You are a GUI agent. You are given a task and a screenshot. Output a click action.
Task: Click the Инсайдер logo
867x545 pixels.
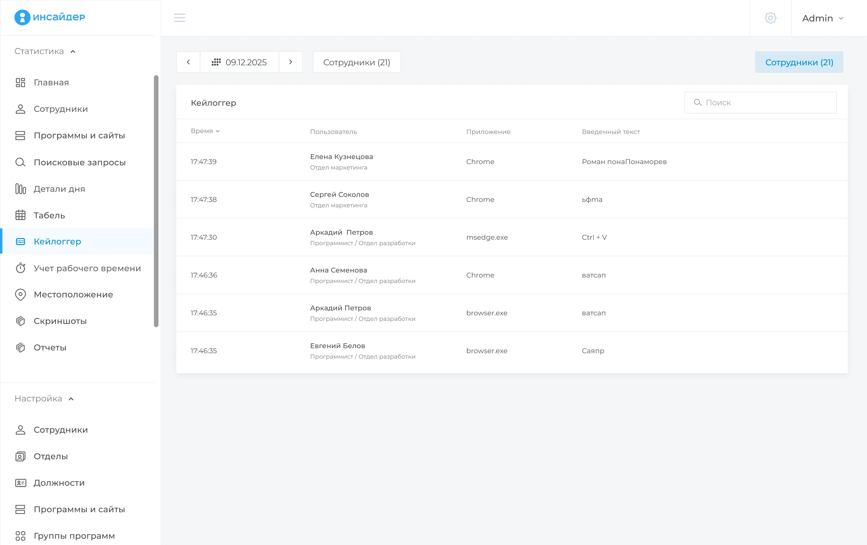pos(50,17)
